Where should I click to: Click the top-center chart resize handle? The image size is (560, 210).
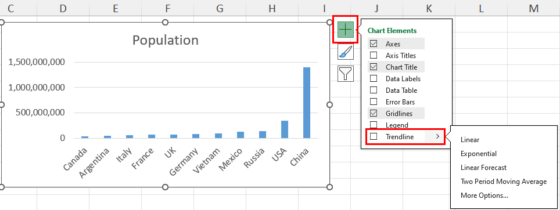tap(165, 23)
